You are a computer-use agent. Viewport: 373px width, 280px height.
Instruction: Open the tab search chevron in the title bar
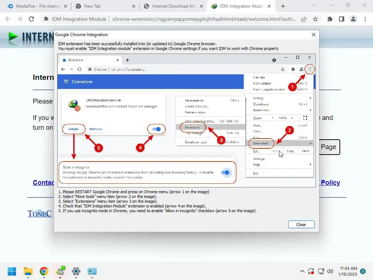click(314, 5)
